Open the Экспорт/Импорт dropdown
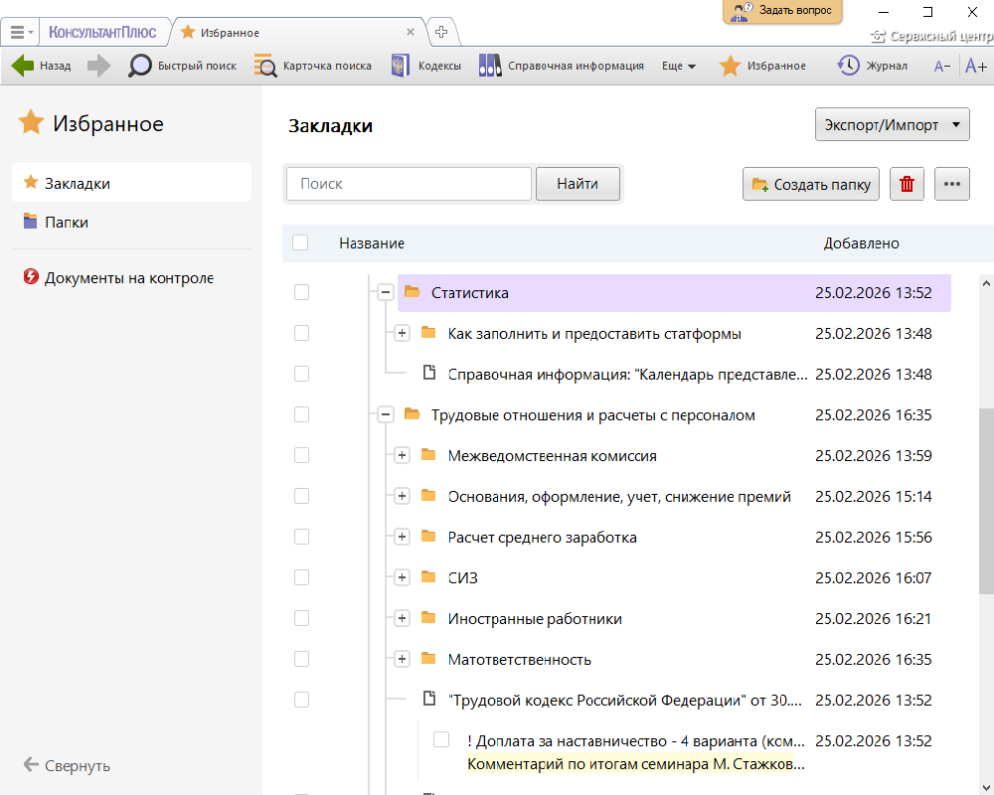 click(892, 125)
